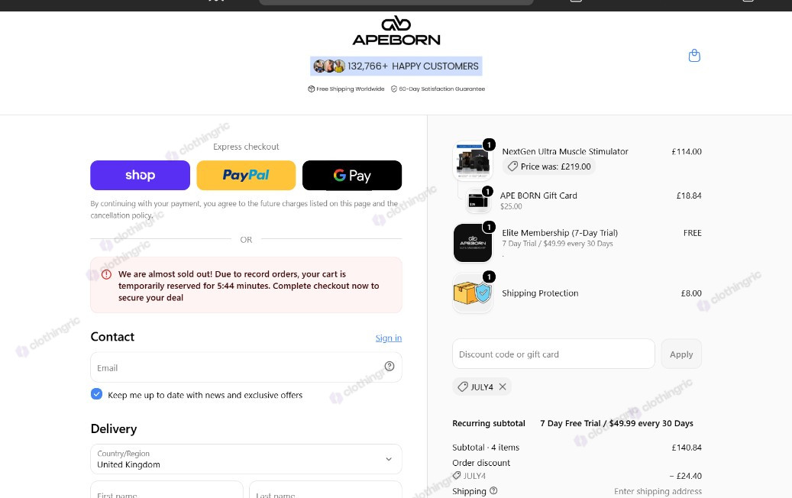Click the JULY4 tag icon under Order discount
Image resolution: width=792 pixels, height=498 pixels.
click(457, 475)
